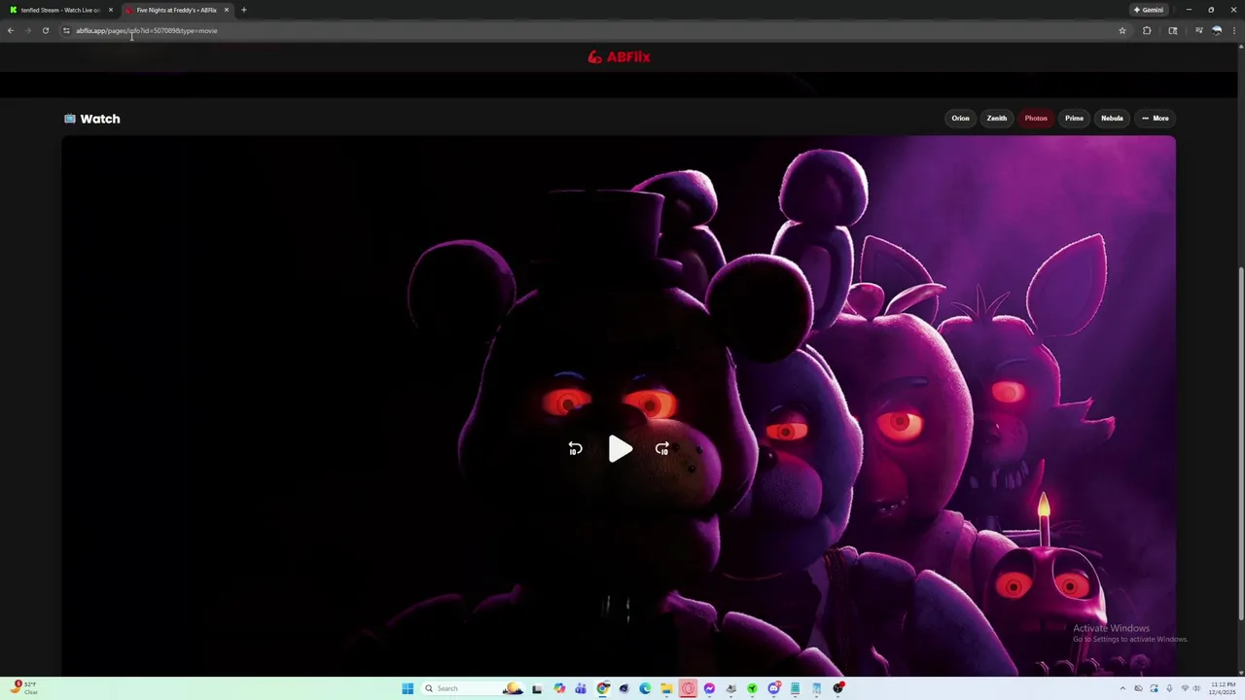The image size is (1245, 700).
Task: Open the media controls icon
Action: tap(1199, 30)
